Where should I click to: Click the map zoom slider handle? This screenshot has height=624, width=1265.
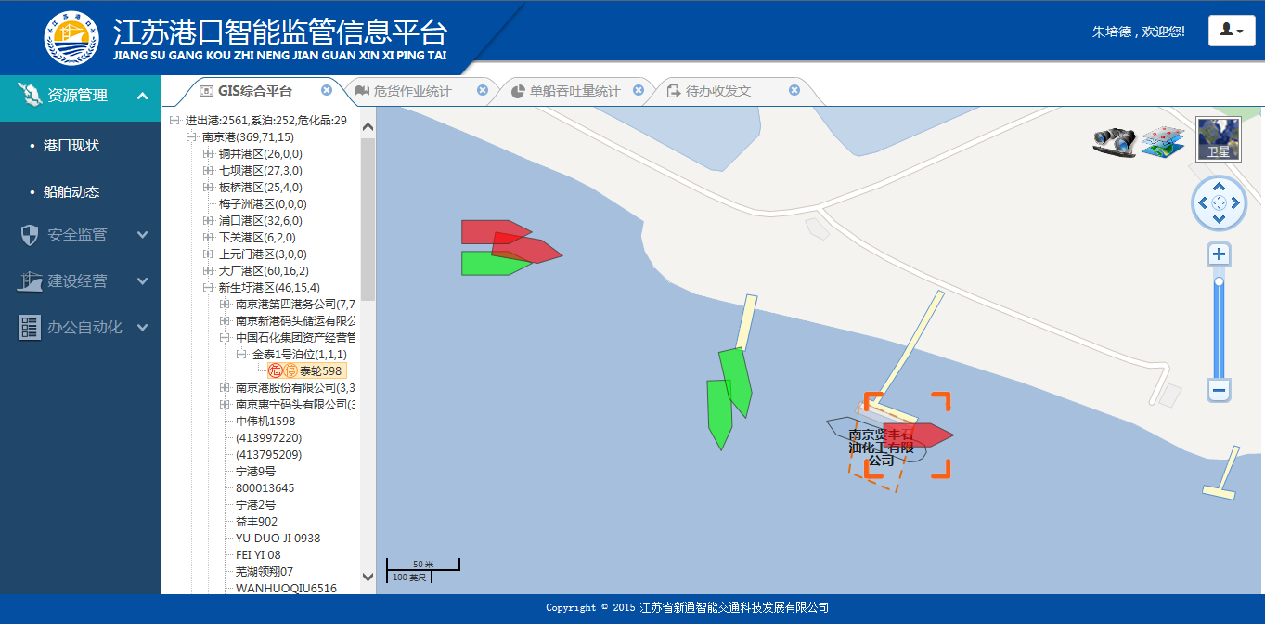coord(1219,281)
